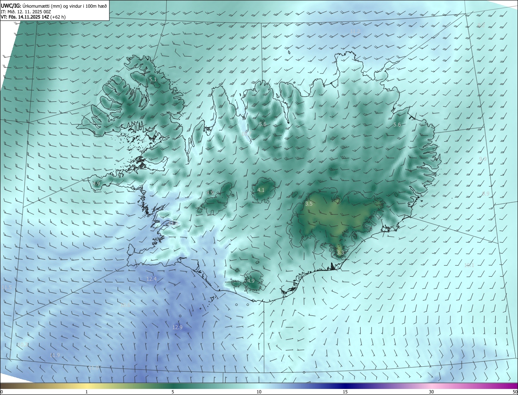The image size is (518, 395).
Task: Click the 11.5 value label at the west edge
Action: coord(6,287)
